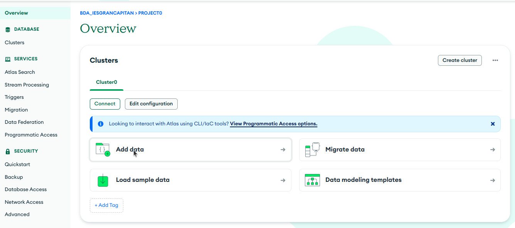Click the Load sample data download icon
This screenshot has height=228, width=515.
(103, 180)
